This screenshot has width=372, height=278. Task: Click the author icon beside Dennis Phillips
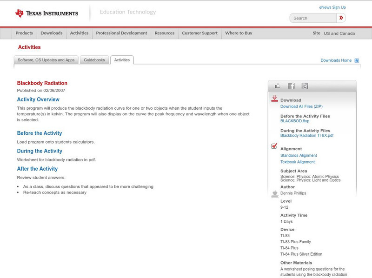coord(274,194)
